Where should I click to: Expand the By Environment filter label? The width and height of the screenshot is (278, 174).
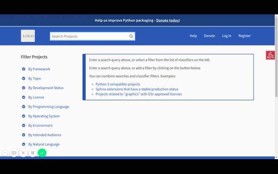tap(40, 126)
